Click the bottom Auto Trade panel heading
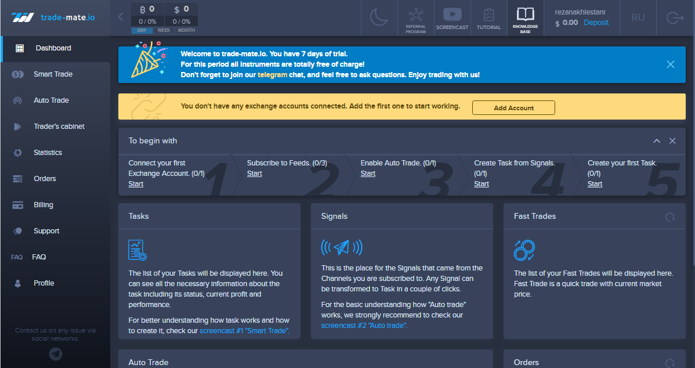Screen dimensions: 695x368 (x=149, y=363)
